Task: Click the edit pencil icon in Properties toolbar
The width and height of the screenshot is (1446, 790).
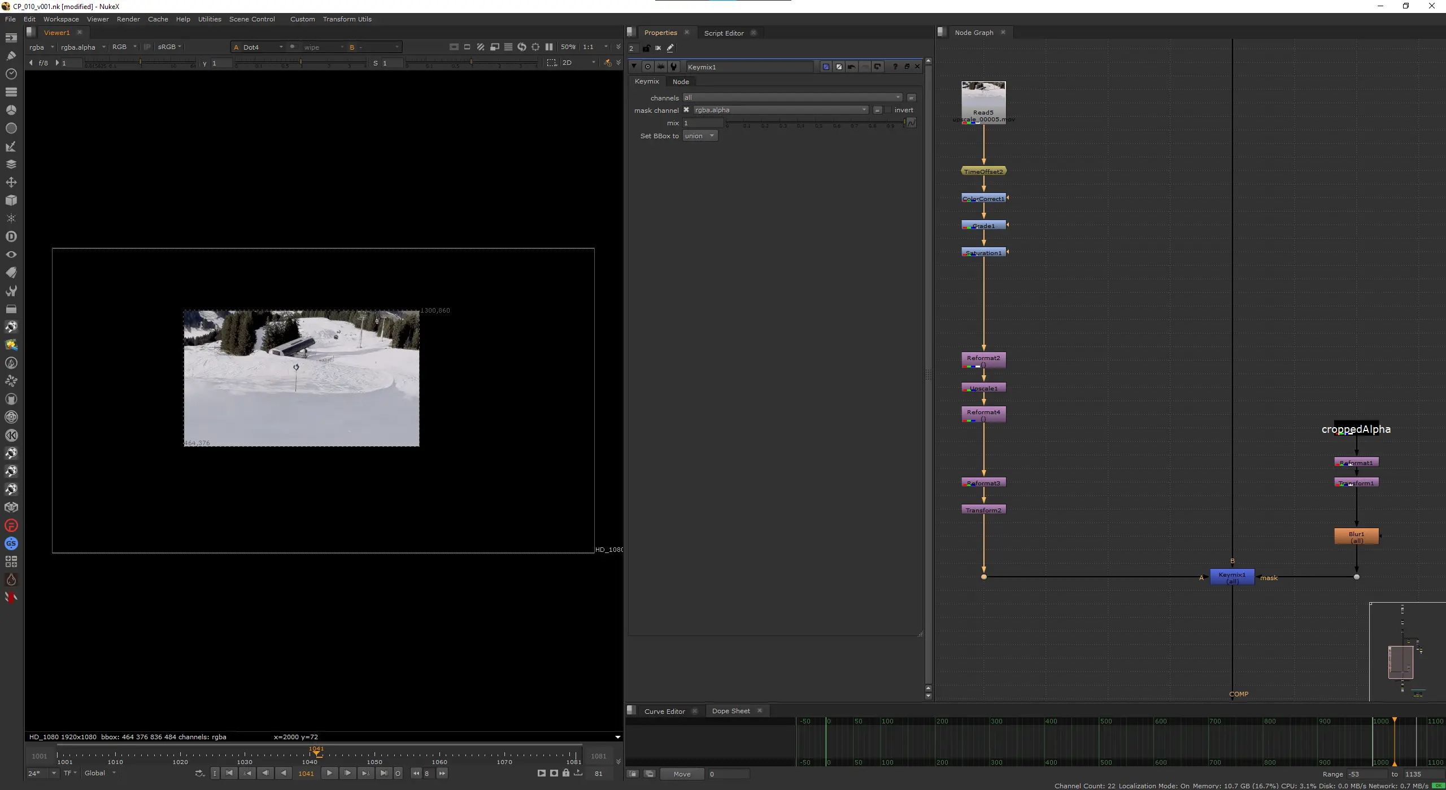Action: (x=670, y=48)
